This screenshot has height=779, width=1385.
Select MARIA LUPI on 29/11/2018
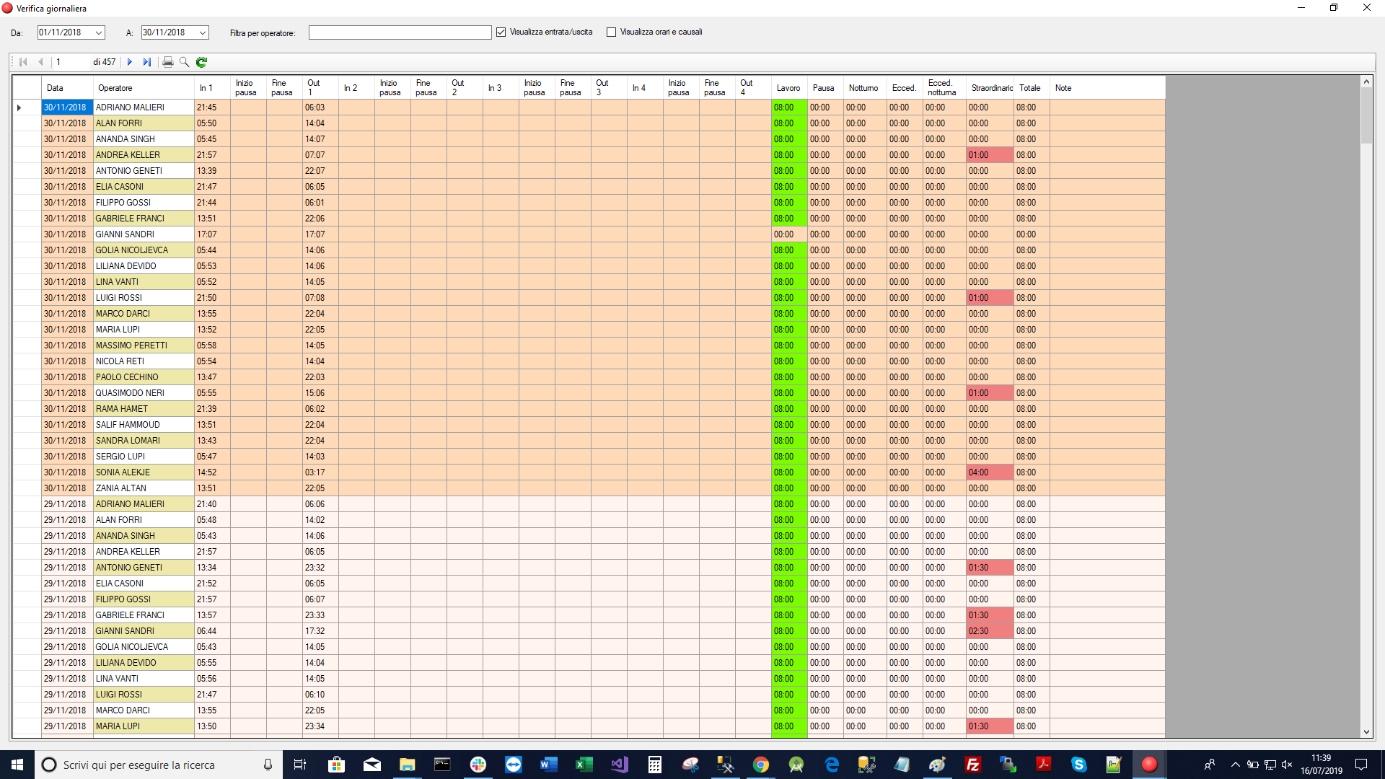pyautogui.click(x=144, y=726)
